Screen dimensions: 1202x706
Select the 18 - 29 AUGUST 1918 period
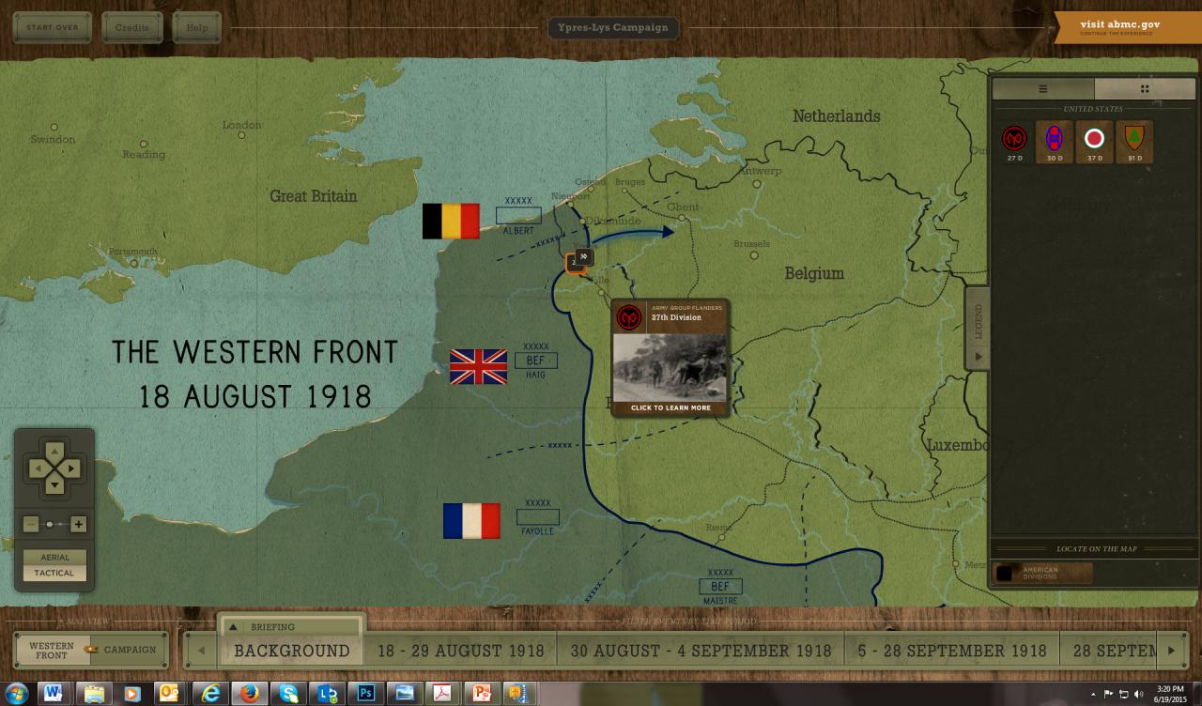click(x=460, y=650)
